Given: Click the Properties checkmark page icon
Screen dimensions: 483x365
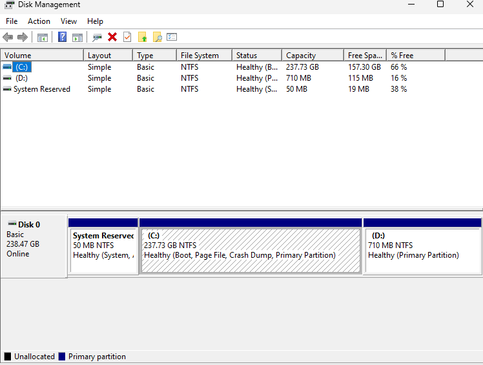Looking at the screenshot, I should point(127,37).
